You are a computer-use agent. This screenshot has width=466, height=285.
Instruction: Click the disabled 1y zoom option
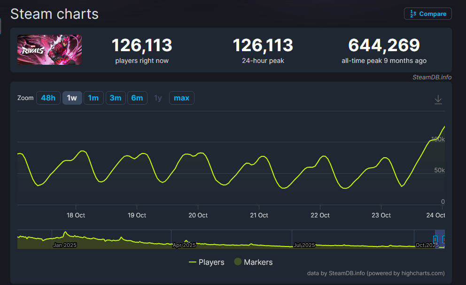tap(158, 98)
